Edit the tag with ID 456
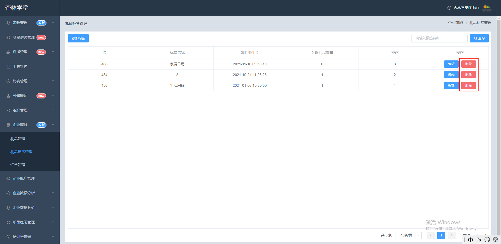 (x=451, y=85)
